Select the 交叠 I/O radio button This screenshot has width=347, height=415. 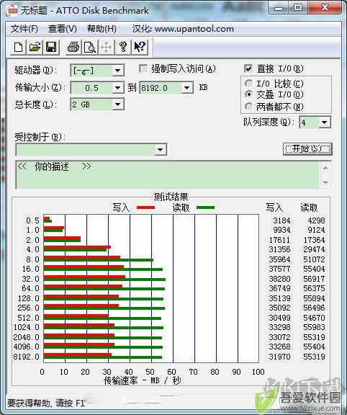tap(248, 94)
